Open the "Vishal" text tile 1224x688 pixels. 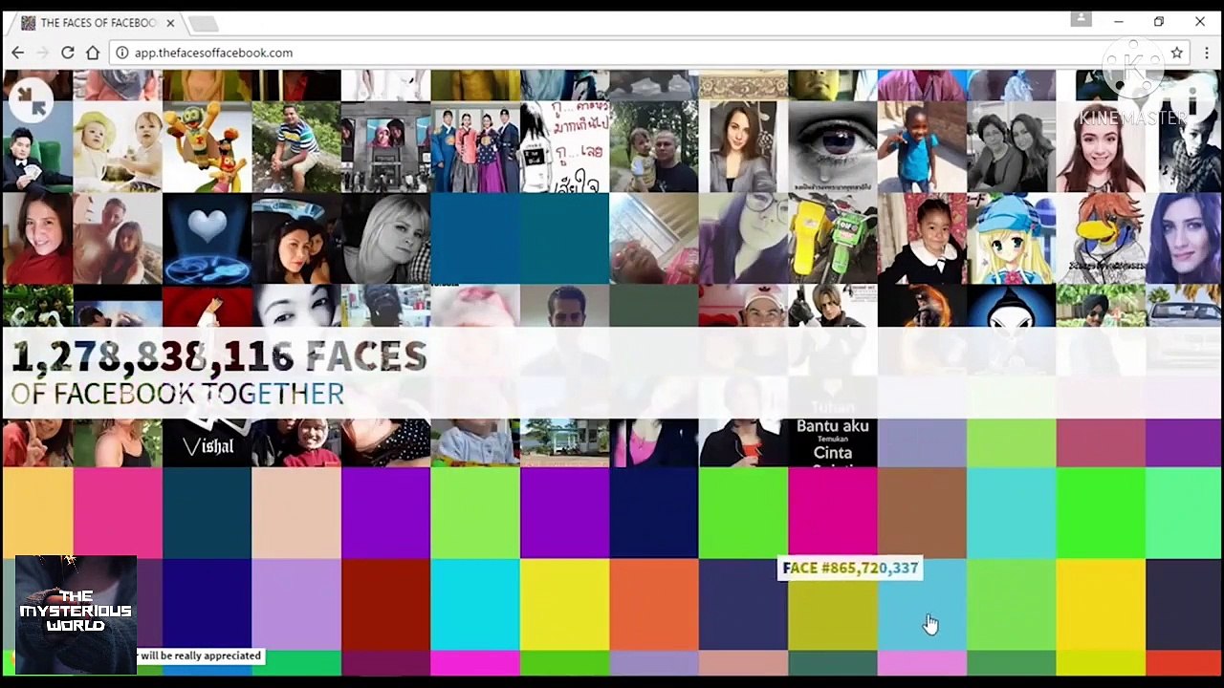(x=207, y=442)
